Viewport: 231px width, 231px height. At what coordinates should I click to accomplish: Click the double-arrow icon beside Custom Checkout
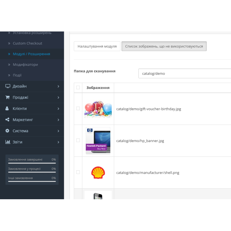(9, 43)
